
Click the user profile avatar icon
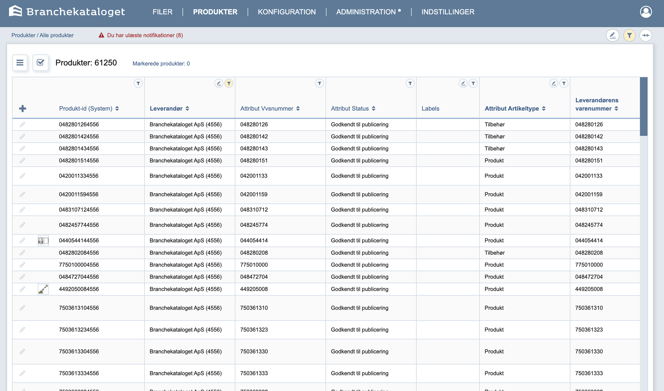tap(646, 12)
